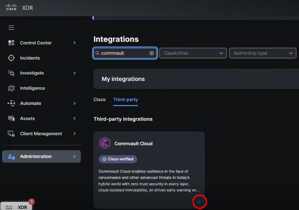
Task: Click the Control Center dashboard icon
Action: [11, 43]
